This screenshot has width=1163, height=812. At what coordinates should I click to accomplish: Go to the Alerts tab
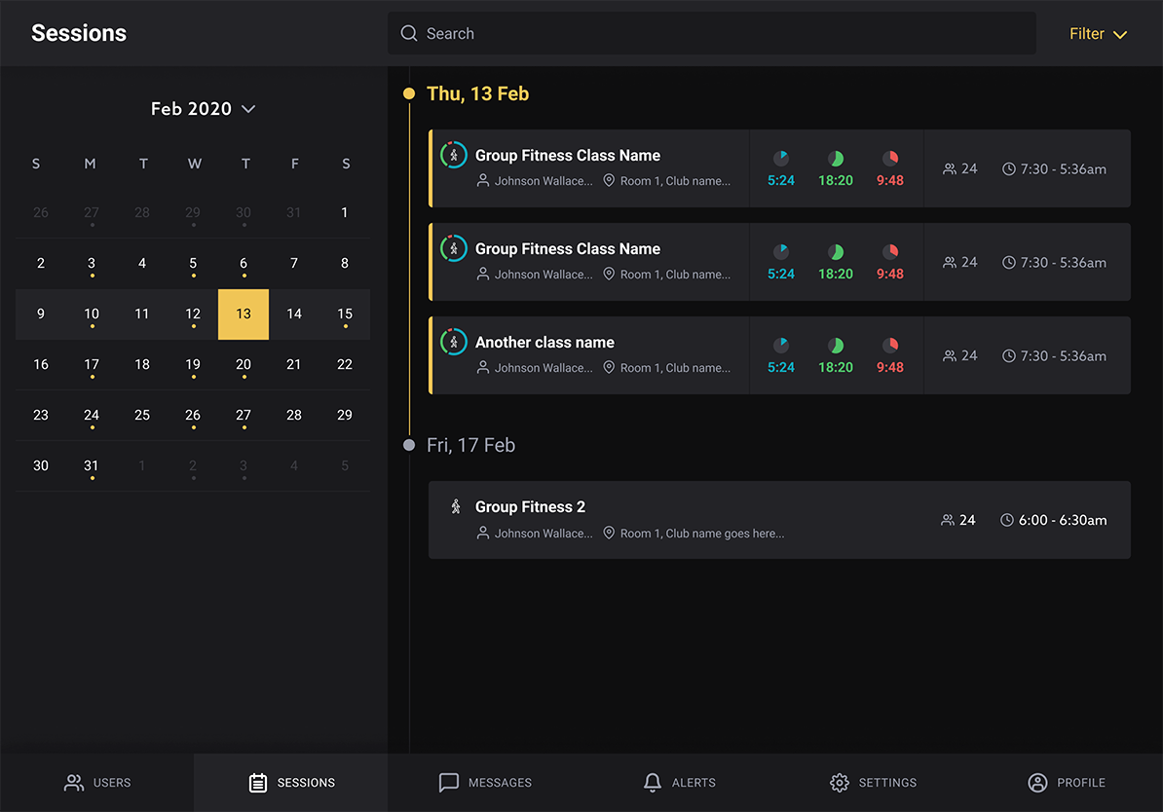point(679,783)
